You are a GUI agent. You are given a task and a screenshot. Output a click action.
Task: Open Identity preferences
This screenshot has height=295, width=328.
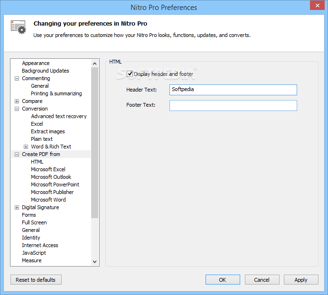pyautogui.click(x=31, y=238)
